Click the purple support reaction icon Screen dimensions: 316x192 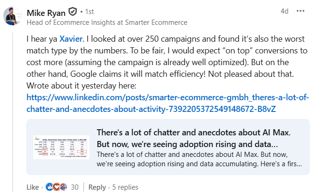(x=63, y=187)
